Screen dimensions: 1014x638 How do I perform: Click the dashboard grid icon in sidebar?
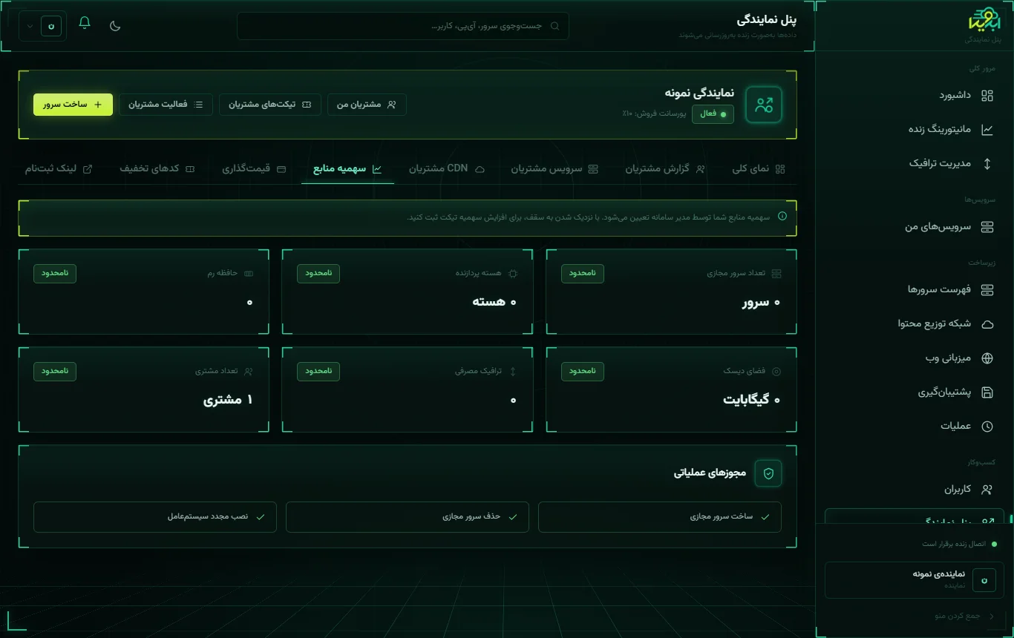click(x=987, y=95)
